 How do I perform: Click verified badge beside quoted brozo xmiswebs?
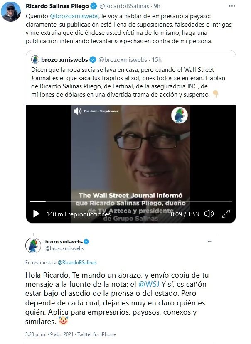(x=93, y=59)
